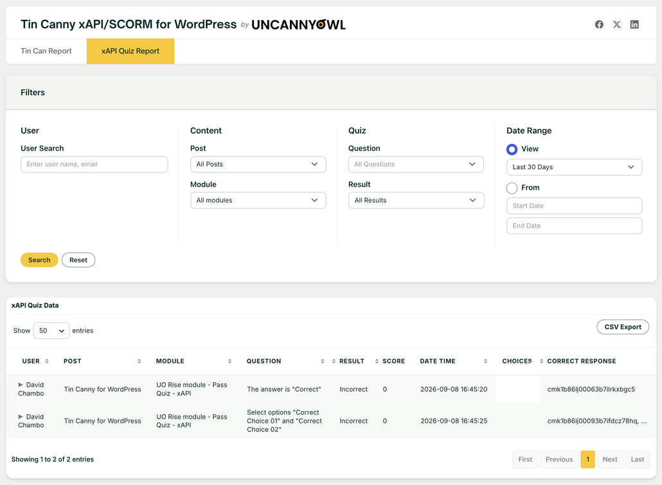662x485 pixels.
Task: Sort table by POST column arrows
Action: pyautogui.click(x=139, y=361)
